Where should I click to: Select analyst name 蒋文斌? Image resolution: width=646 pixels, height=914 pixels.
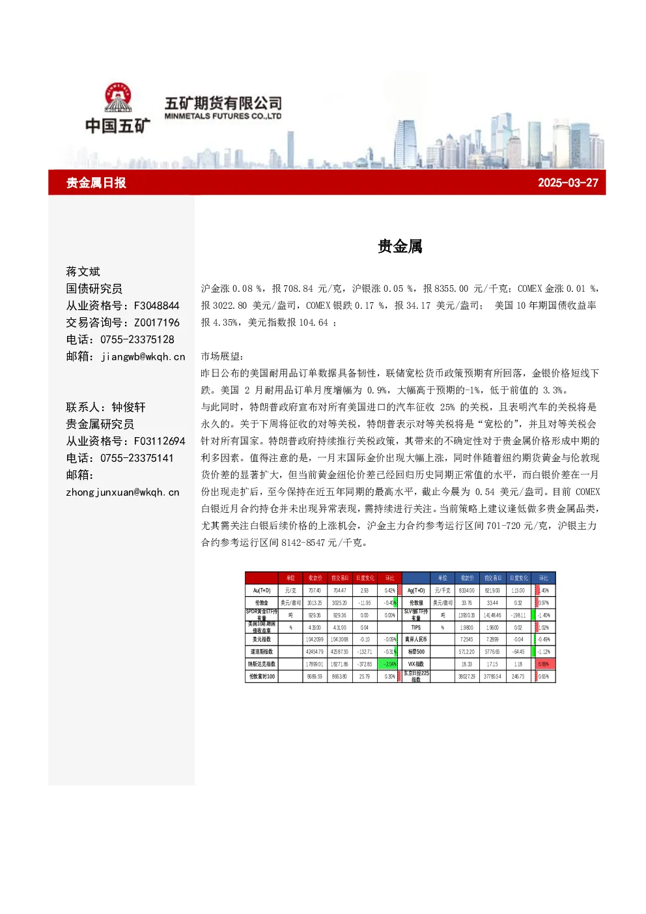(83, 272)
